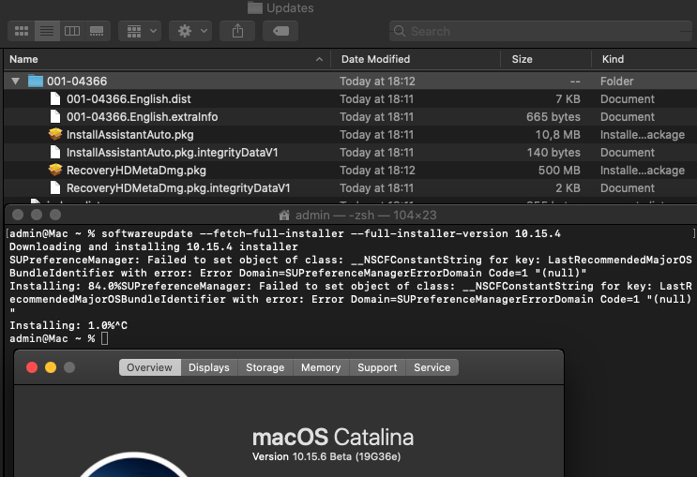This screenshot has height=477, width=697.
Task: Click 'Today at 18:12' date of RecoveryHDMetaDmg.pkg
Action: pyautogui.click(x=377, y=171)
